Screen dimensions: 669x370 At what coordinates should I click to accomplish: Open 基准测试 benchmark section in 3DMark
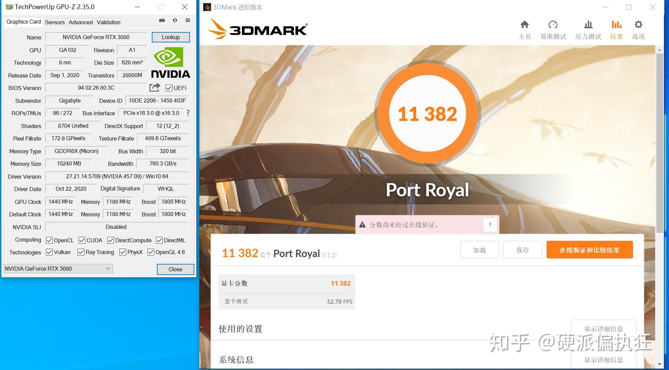tap(553, 29)
